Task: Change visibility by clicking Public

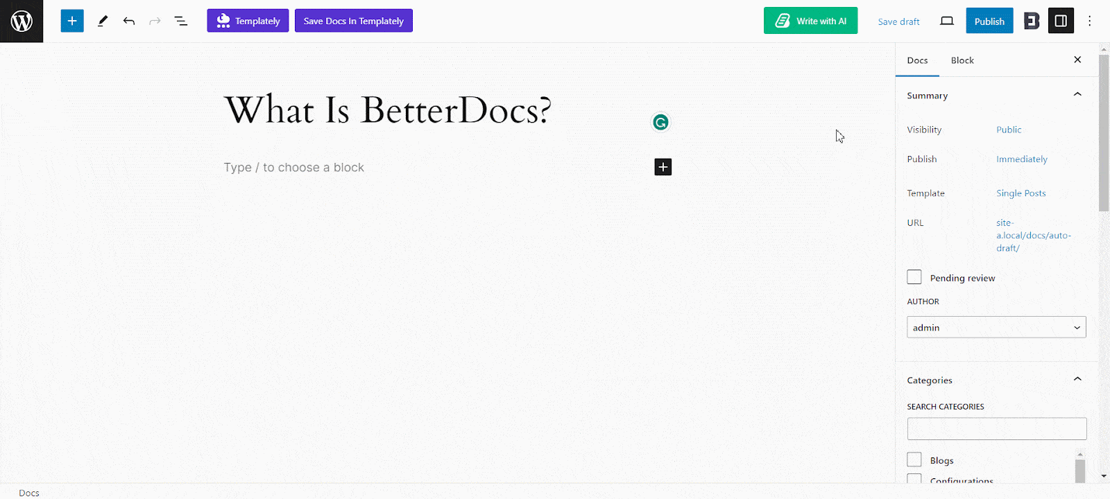Action: 1009,130
